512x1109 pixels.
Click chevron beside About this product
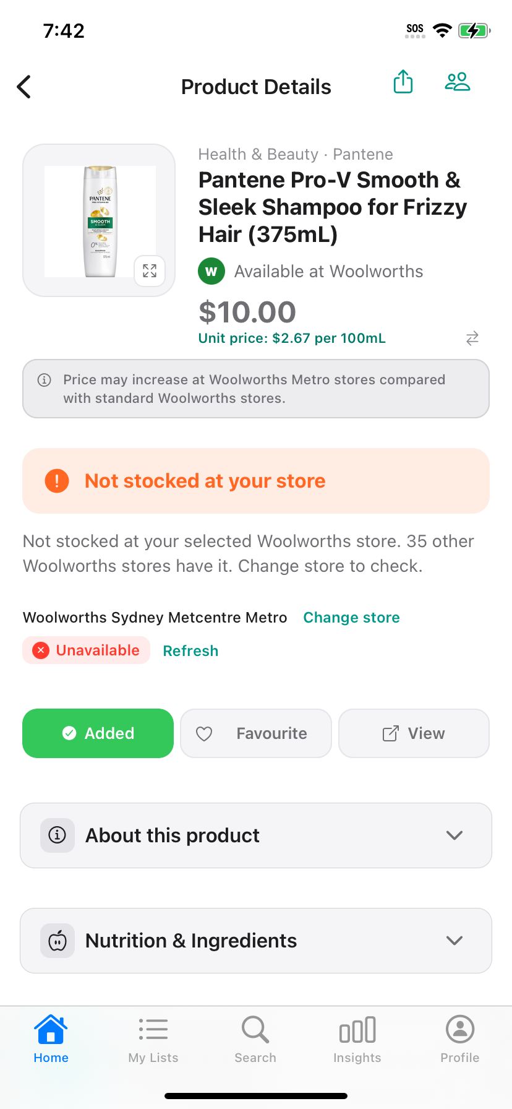point(454,835)
